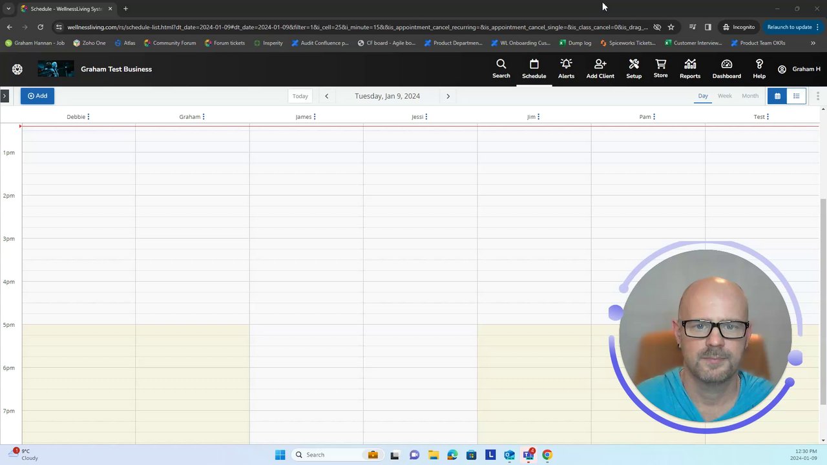Image resolution: width=827 pixels, height=465 pixels.
Task: Open schedule options three-dot menu at right
Action: [x=817, y=96]
